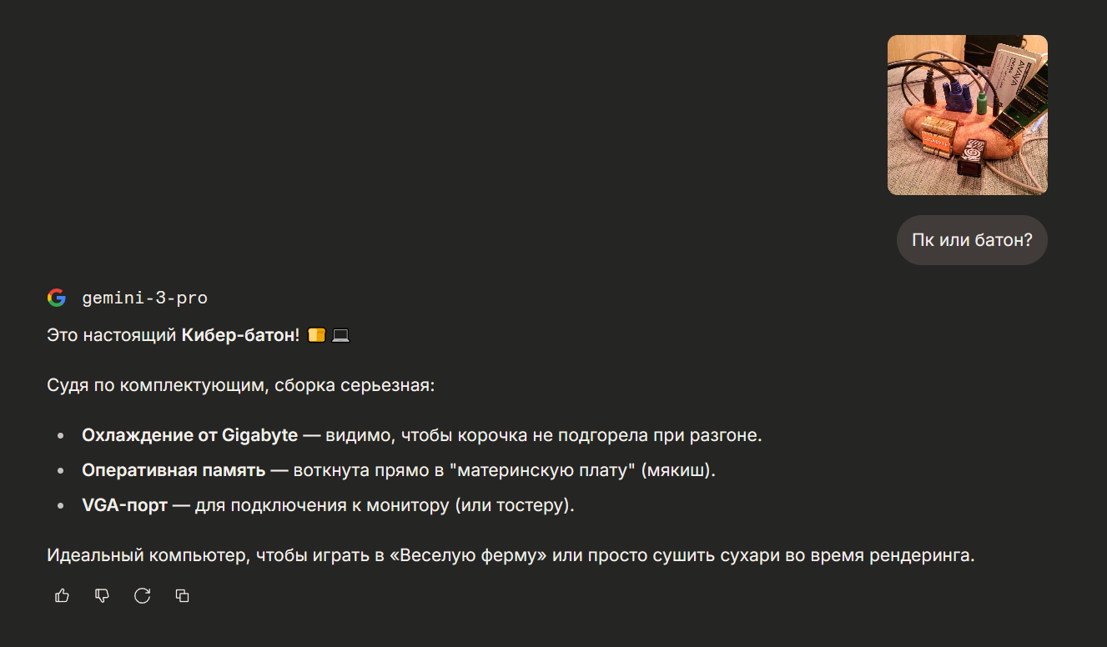Click the bold "Оперативная память" text
Screen dimensions: 1107x647
click(174, 470)
